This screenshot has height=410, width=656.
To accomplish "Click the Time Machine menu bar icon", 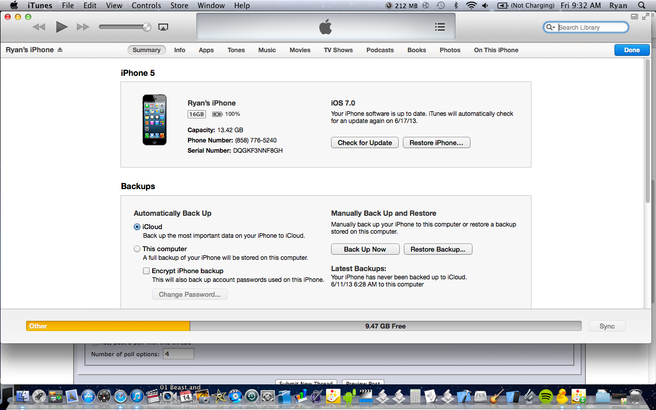I will [441, 6].
